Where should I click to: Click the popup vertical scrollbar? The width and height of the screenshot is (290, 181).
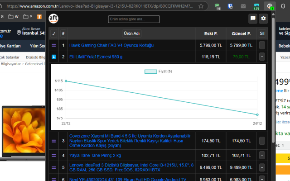tap(273, 80)
